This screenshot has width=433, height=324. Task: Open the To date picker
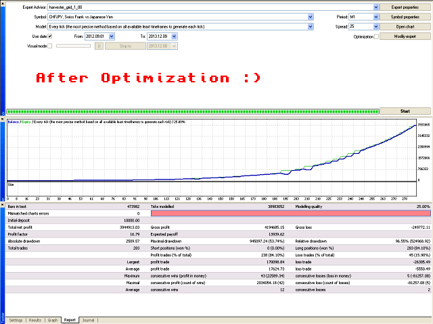pyautogui.click(x=174, y=36)
